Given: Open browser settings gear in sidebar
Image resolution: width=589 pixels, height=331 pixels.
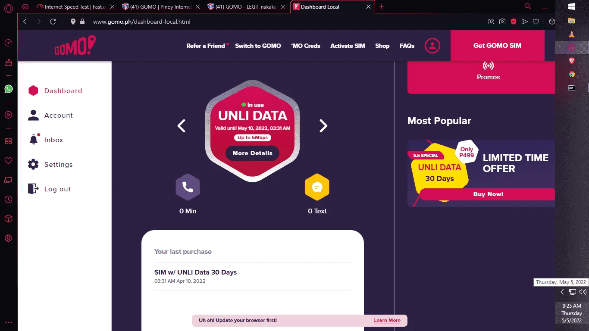Looking at the screenshot, I should (x=8, y=238).
